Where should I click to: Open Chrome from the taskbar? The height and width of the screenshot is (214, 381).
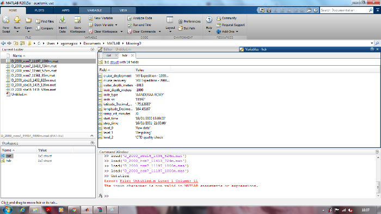click(x=74, y=210)
